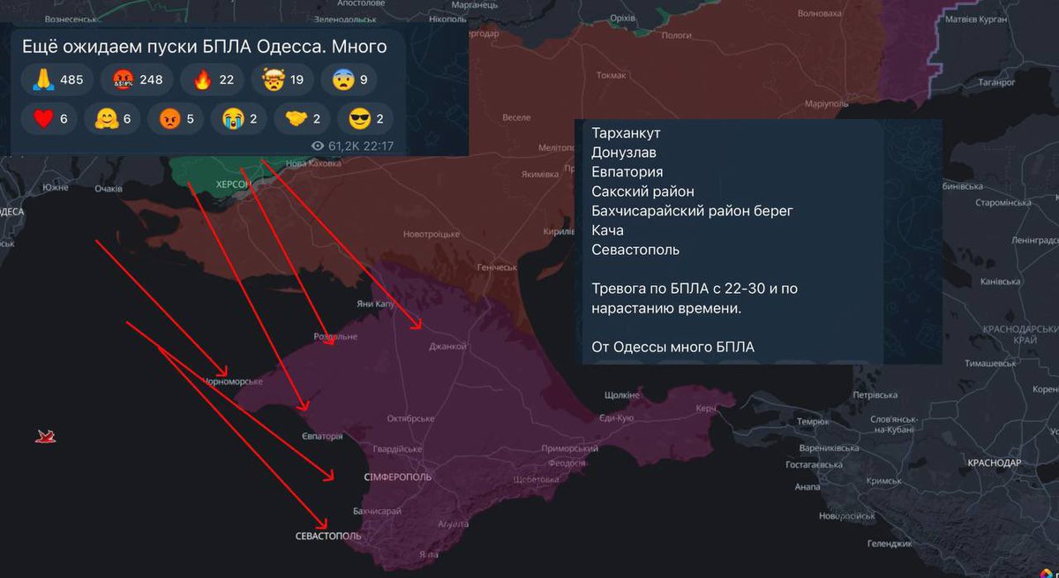Click 'Сакский район' in the list panel
The width and height of the screenshot is (1059, 578).
pos(642,191)
